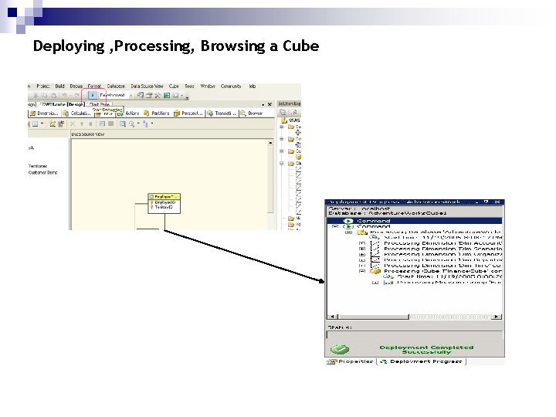This screenshot has height=417, width=556.
Task: Click the Processing Cube folder icon
Action: point(375,271)
